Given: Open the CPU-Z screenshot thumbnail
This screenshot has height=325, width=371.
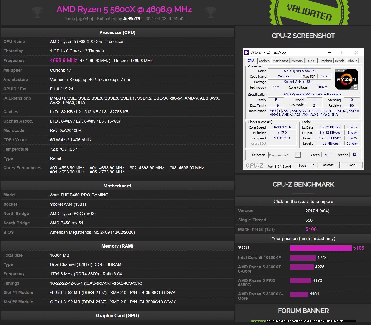Looking at the screenshot, I should coord(303,109).
